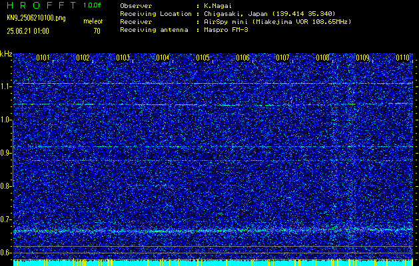The height and width of the screenshot is (266, 419).
Task: Click the 0.8 frequency axis label
Action: coord(5,186)
